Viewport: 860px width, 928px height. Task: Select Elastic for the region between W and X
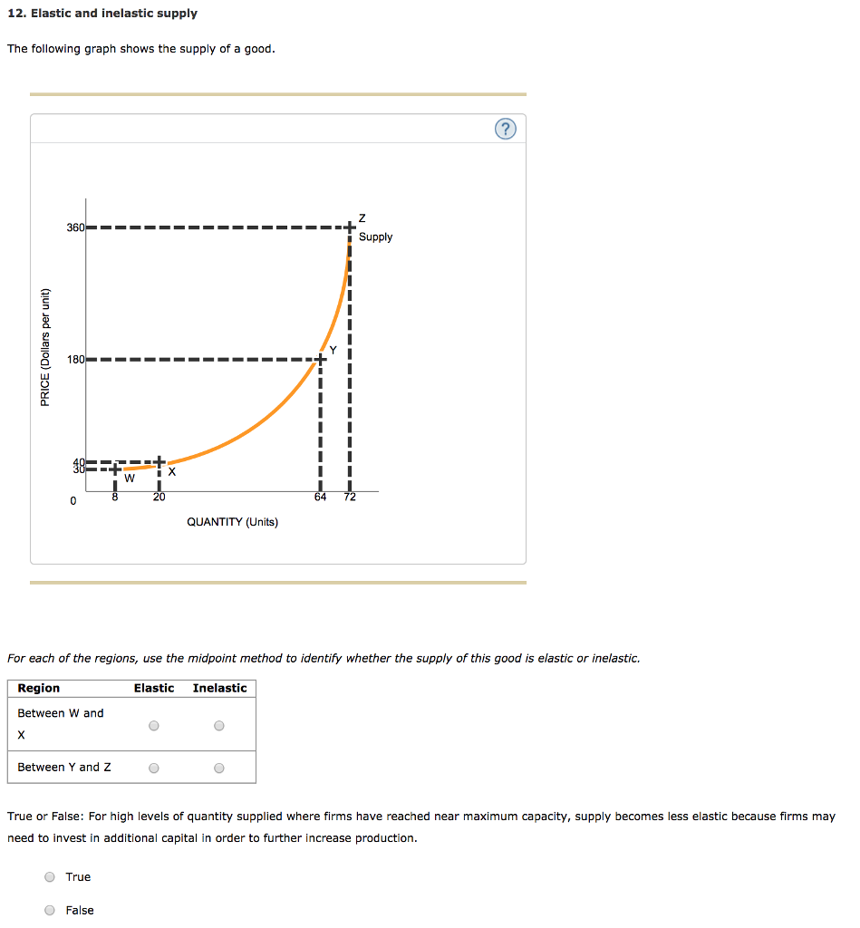(x=153, y=724)
